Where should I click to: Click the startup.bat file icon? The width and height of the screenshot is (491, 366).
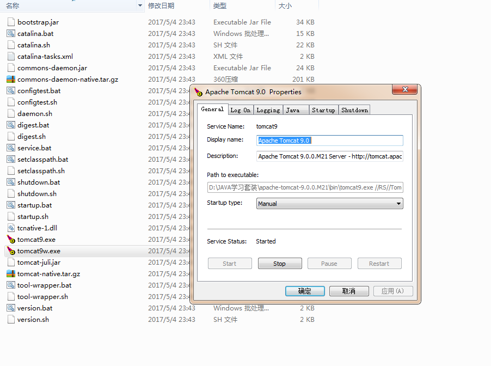11,205
